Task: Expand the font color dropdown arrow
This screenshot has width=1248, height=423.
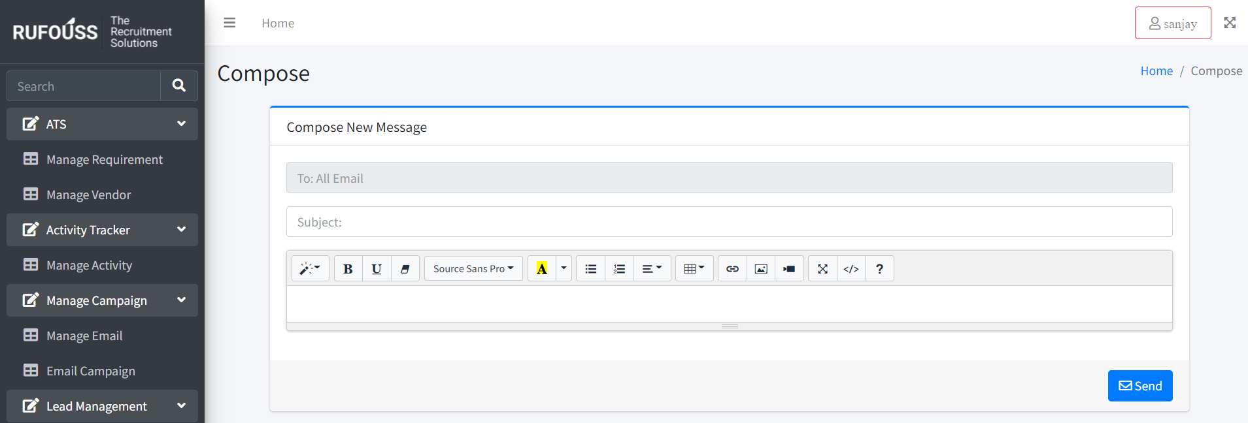Action: pos(564,269)
